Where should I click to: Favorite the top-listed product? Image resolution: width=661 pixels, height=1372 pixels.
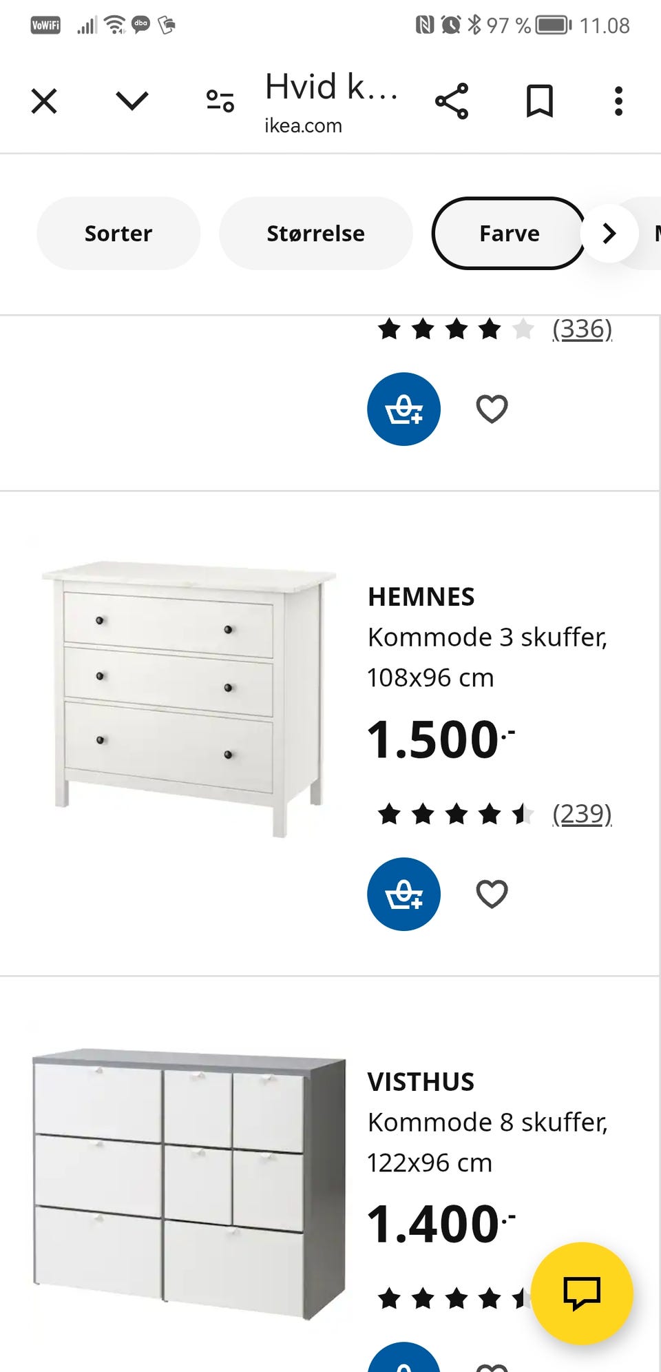[492, 409]
